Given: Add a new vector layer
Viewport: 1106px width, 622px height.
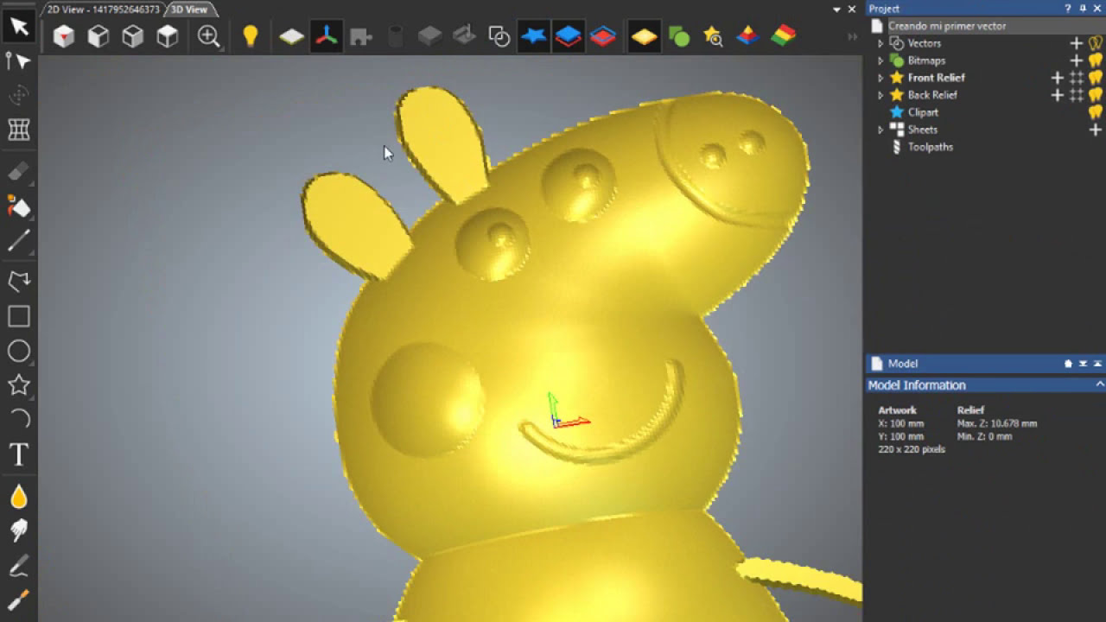Looking at the screenshot, I should (1077, 43).
